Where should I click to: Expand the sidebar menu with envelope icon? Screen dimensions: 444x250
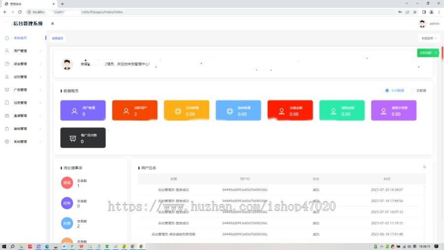point(23,116)
